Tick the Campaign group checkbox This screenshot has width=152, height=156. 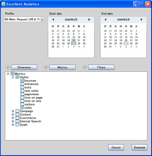pyautogui.click(x=17, y=111)
